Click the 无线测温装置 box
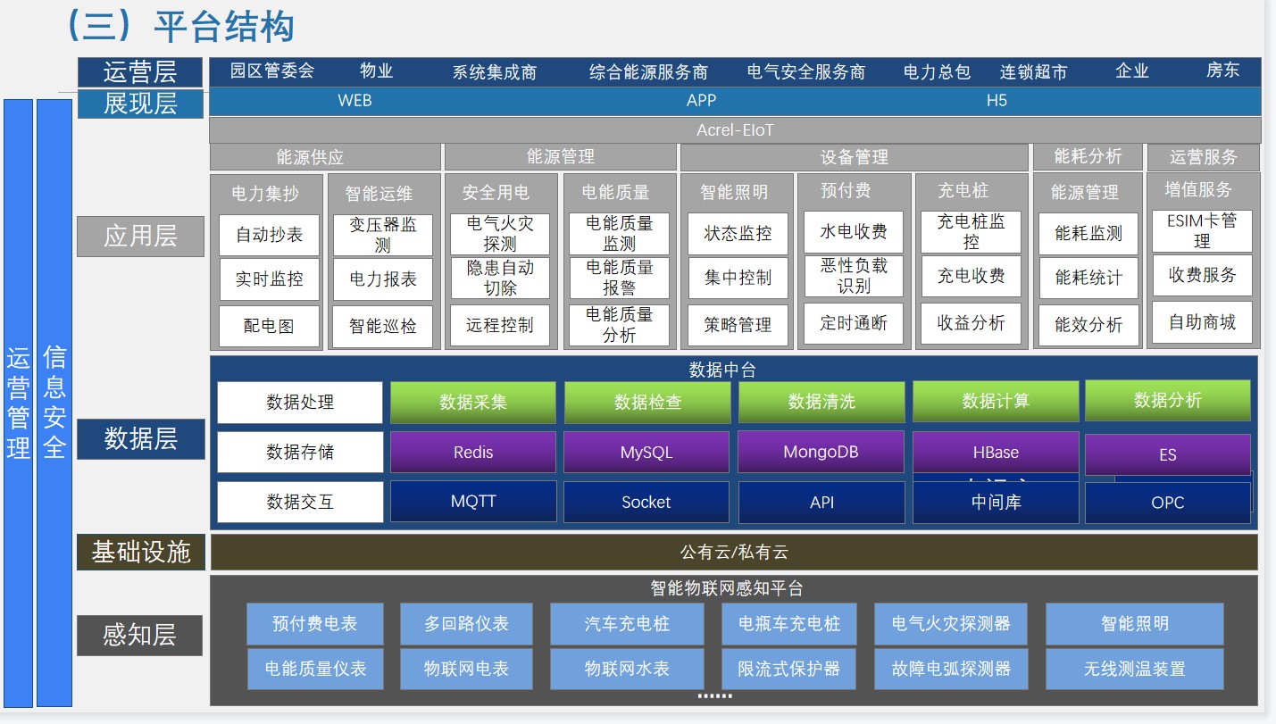This screenshot has width=1276, height=724. (x=1134, y=669)
